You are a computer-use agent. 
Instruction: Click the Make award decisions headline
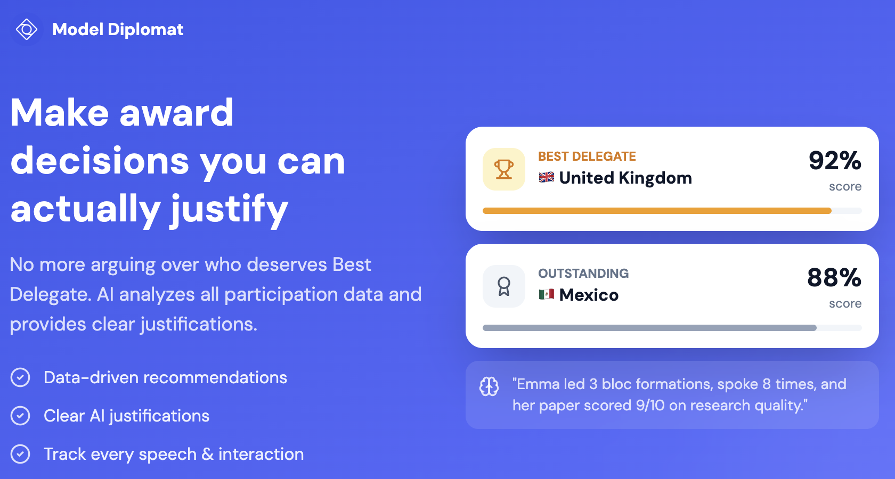(178, 161)
